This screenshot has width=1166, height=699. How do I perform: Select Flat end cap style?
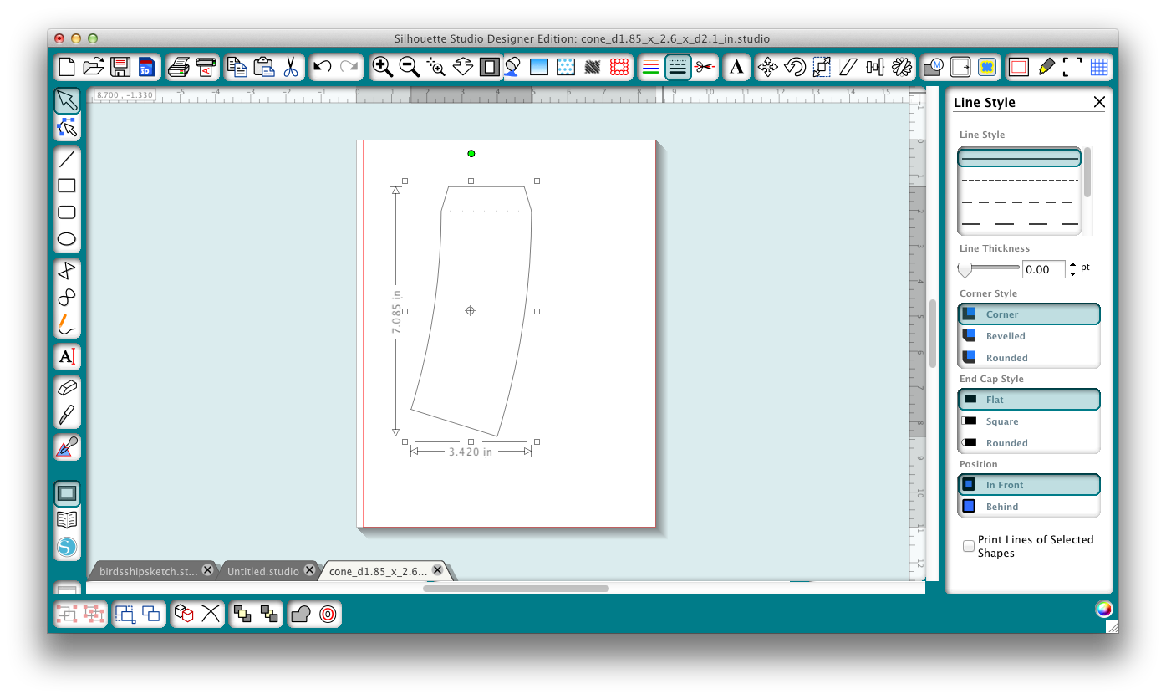coord(1028,399)
